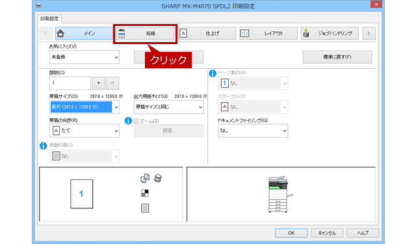The height and width of the screenshot is (244, 416).
Task: Open the レイアウト tab
Action: [x=268, y=34]
